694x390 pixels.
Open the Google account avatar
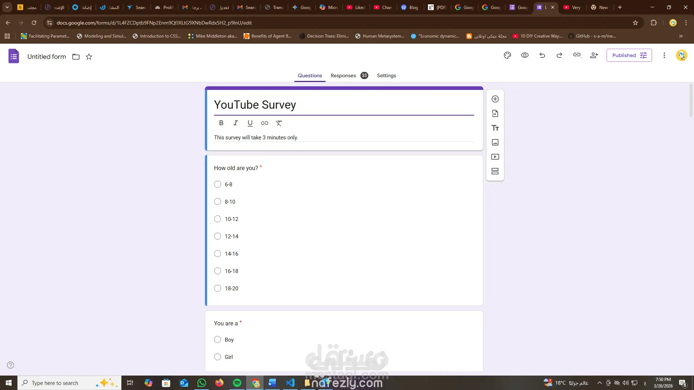coord(682,55)
